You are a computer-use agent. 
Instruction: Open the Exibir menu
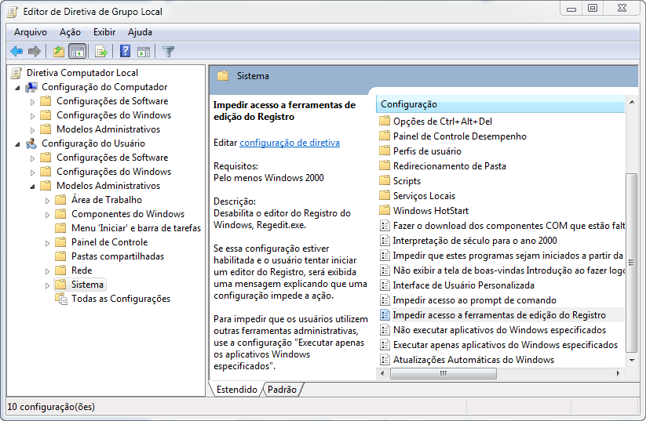104,32
